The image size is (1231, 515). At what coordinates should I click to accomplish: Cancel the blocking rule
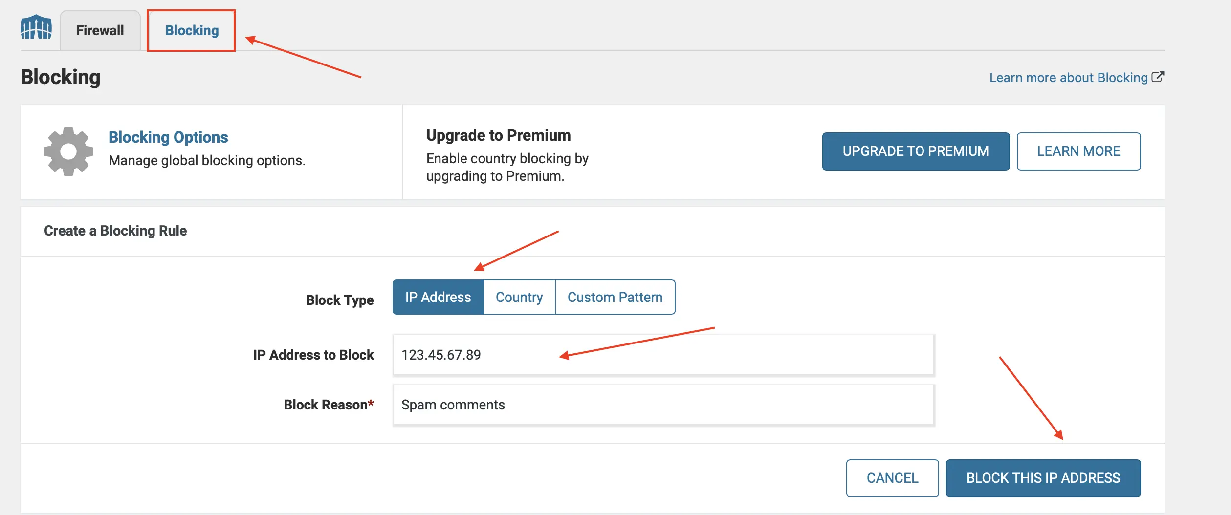[x=892, y=478]
